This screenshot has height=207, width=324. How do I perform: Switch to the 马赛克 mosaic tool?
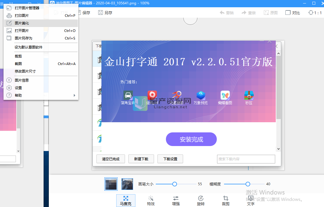[x=126, y=201]
